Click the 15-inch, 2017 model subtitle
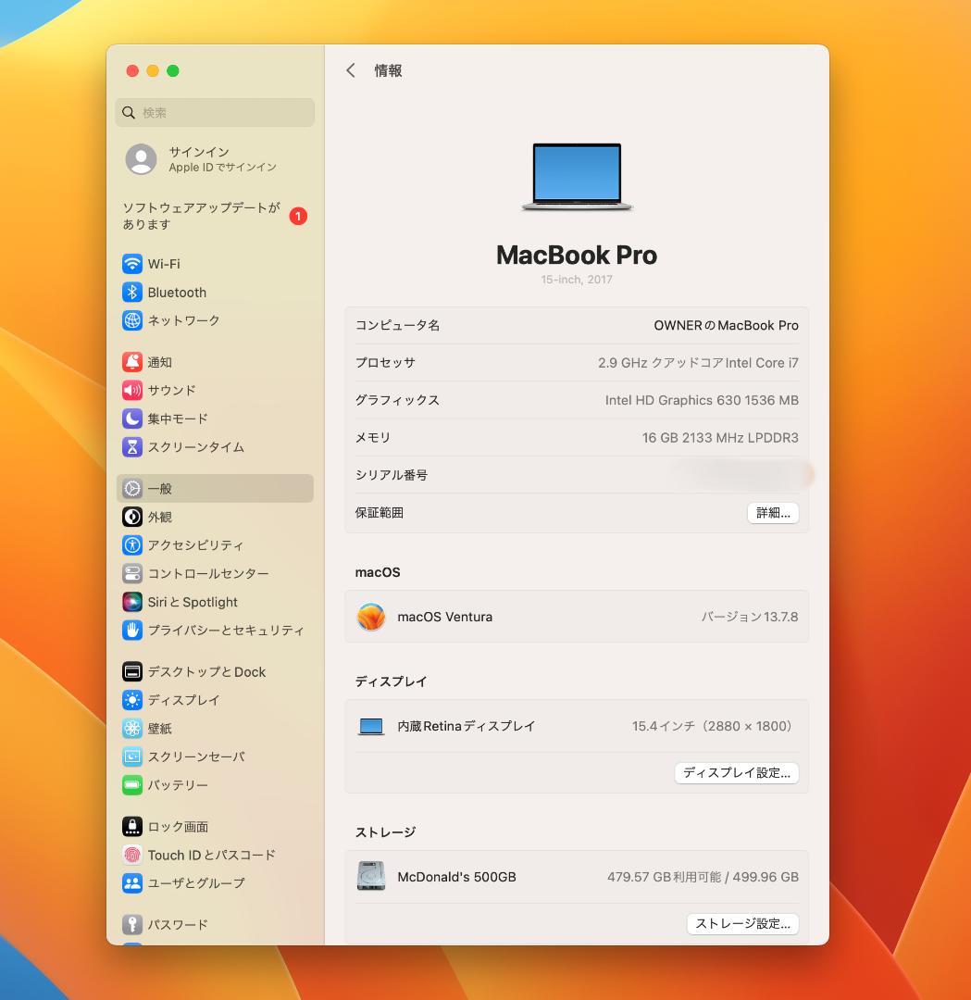Image resolution: width=971 pixels, height=1000 pixels. (577, 280)
